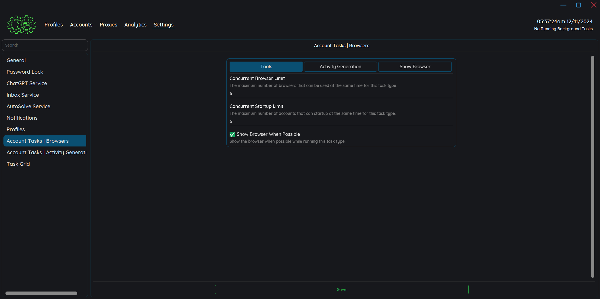This screenshot has width=600, height=299.
Task: Click the settings Search field
Action: (x=45, y=45)
